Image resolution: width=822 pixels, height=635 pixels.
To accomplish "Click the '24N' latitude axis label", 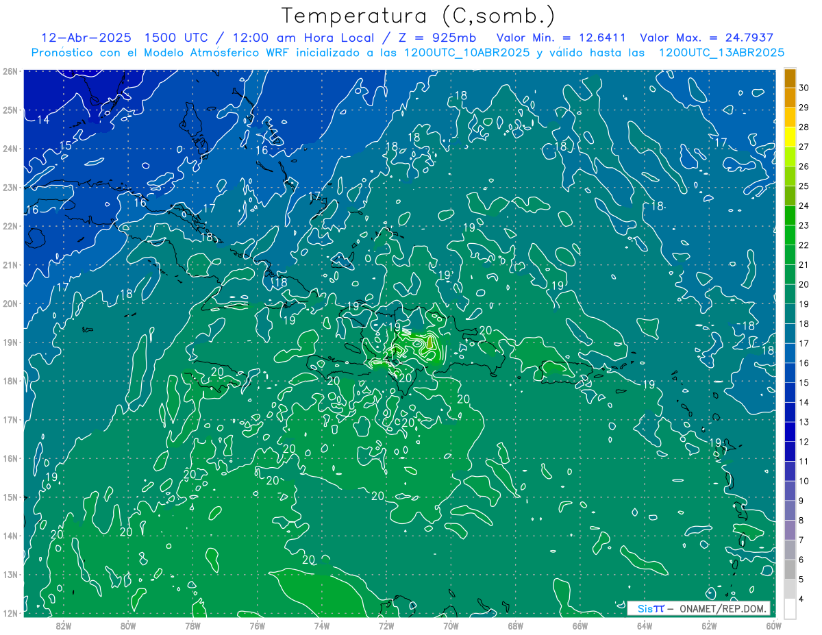I will (x=10, y=149).
